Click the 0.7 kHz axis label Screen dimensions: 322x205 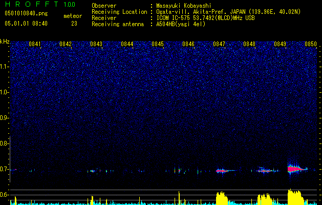pyautogui.click(x=4, y=169)
